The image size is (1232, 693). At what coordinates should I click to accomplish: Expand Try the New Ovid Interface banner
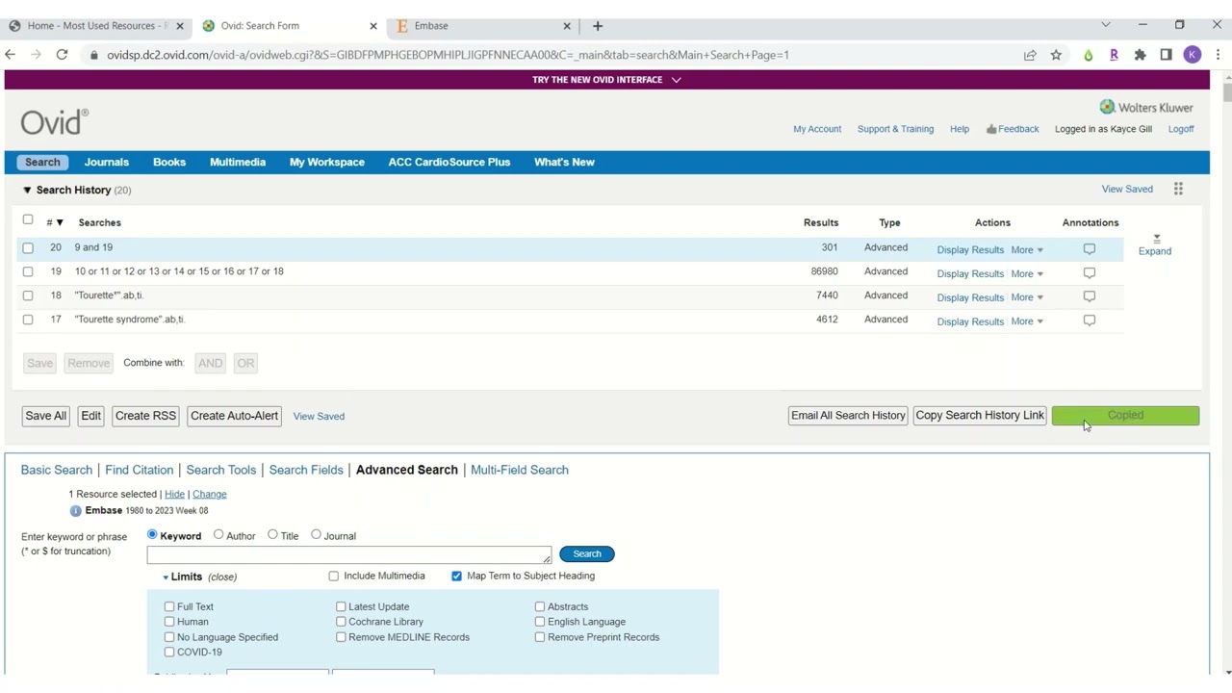click(606, 80)
